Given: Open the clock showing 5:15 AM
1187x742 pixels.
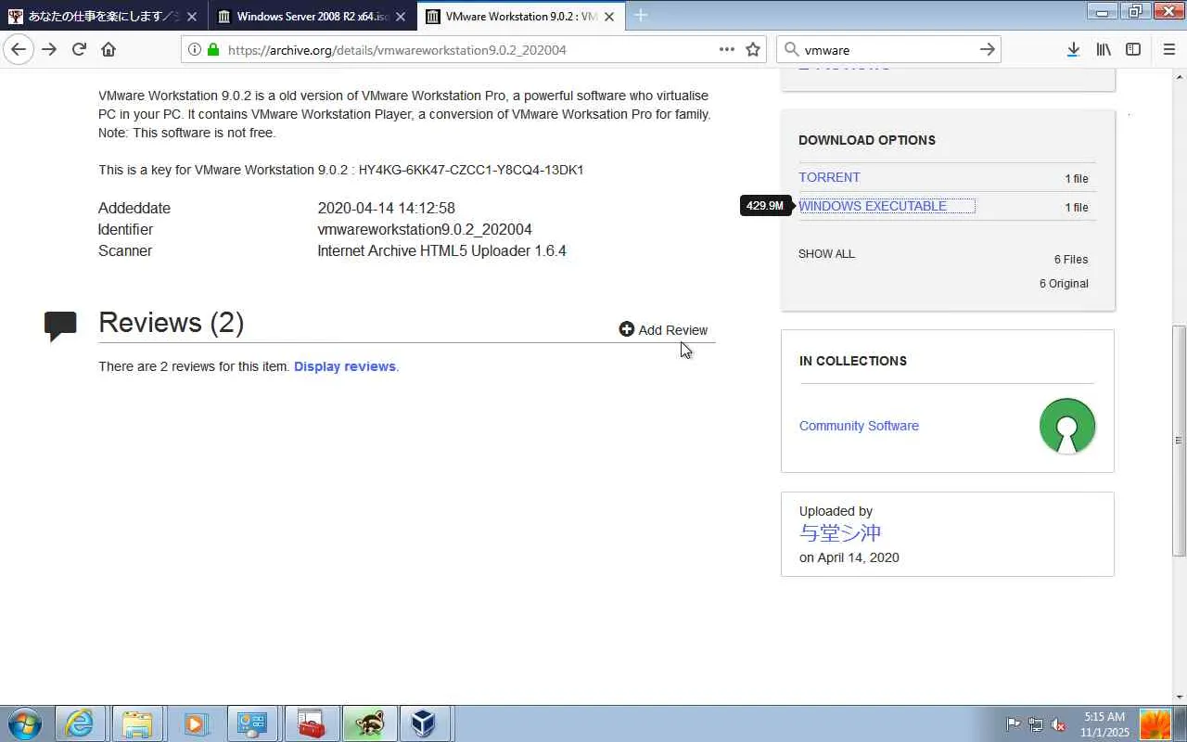Looking at the screenshot, I should 1104,724.
